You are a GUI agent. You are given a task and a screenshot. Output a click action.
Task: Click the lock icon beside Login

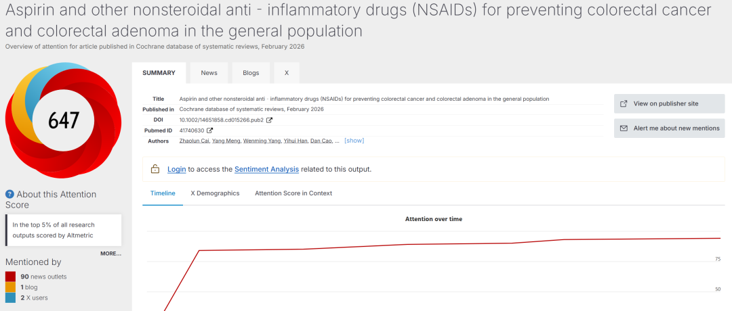tap(155, 169)
